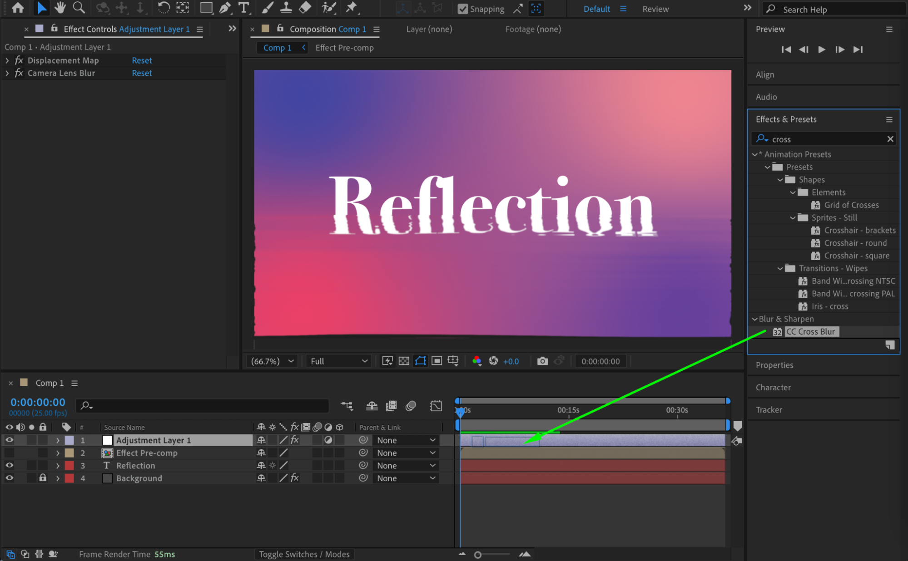This screenshot has height=561, width=908.
Task: Choose the Rotation tool
Action: (x=164, y=8)
